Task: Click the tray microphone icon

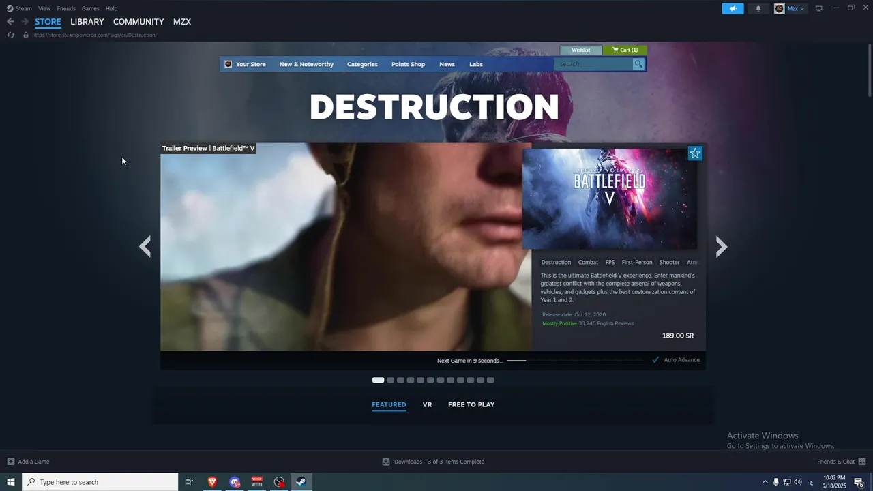Action: (x=775, y=482)
